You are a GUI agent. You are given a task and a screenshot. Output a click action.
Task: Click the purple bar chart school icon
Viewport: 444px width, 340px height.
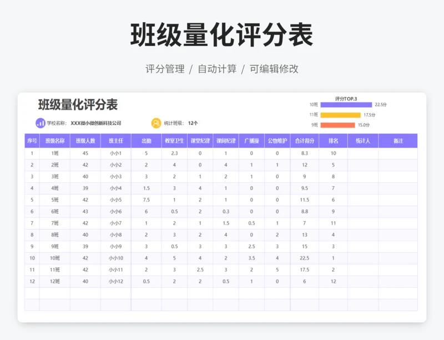click(x=40, y=123)
